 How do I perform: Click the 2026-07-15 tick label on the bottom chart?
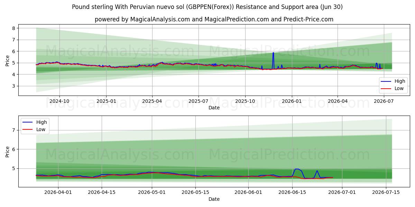386,193
